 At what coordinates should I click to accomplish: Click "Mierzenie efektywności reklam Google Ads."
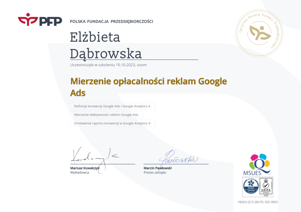pyautogui.click(x=106, y=115)
